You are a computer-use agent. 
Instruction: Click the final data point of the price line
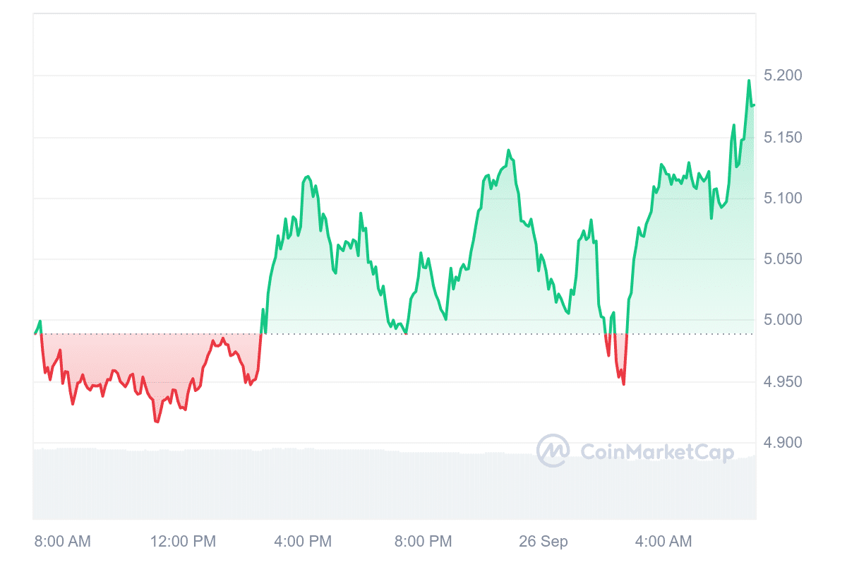[x=754, y=105]
